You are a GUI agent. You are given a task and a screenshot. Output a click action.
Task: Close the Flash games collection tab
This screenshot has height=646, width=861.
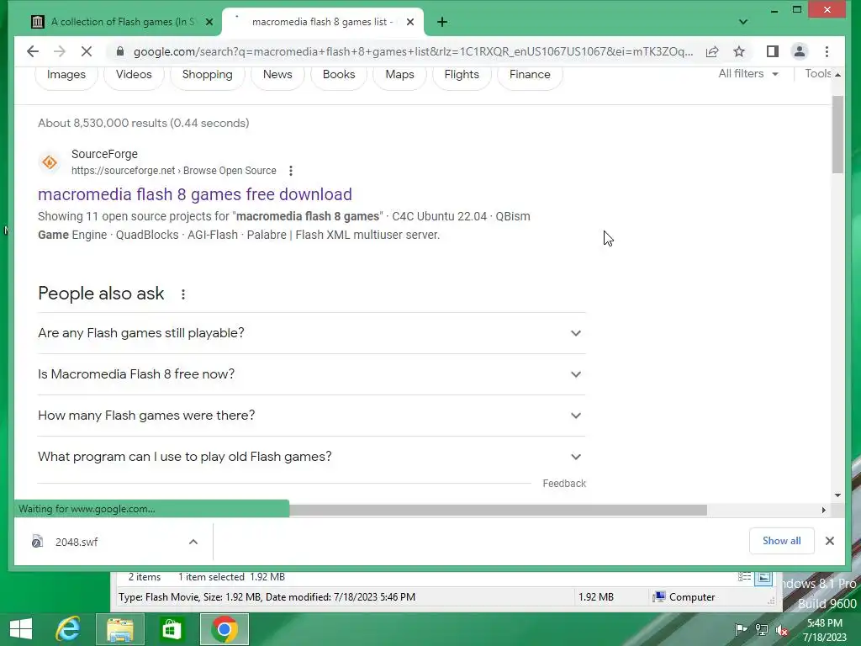(209, 22)
